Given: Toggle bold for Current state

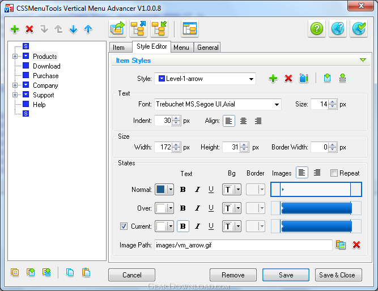Looking at the screenshot, I should coord(182,226).
